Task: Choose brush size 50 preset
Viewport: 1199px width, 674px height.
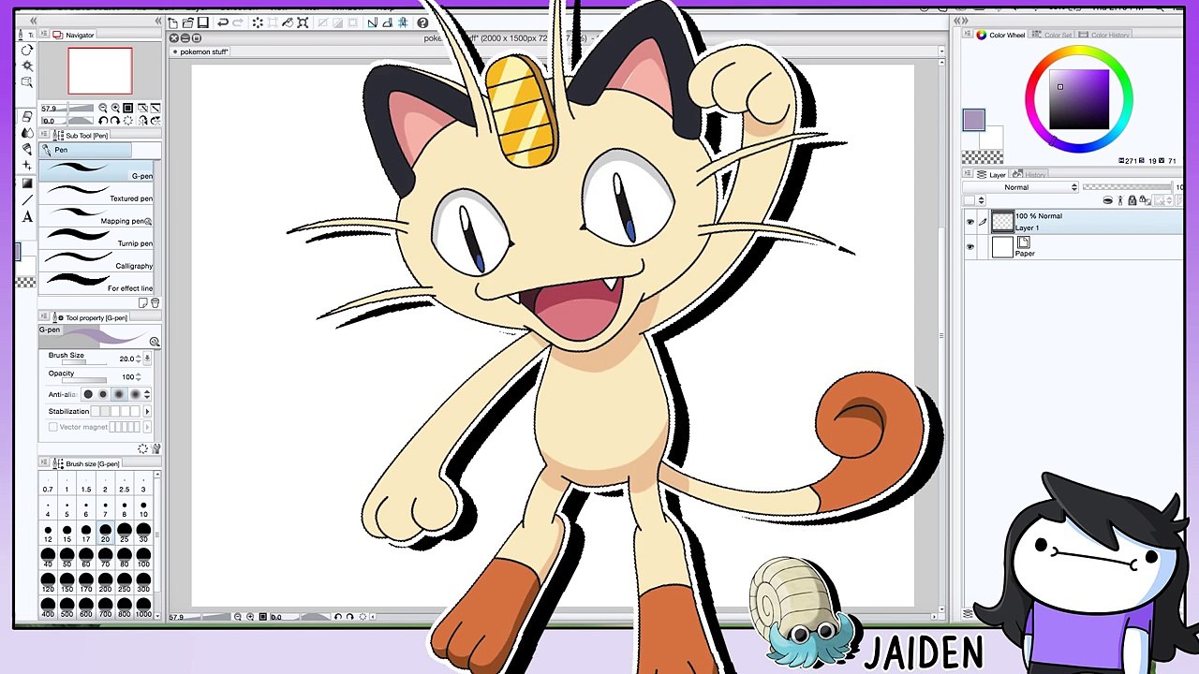Action: [x=67, y=558]
